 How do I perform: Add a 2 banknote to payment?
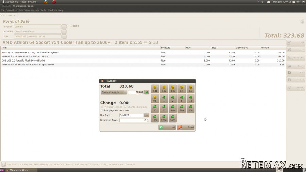pos(173,99)
